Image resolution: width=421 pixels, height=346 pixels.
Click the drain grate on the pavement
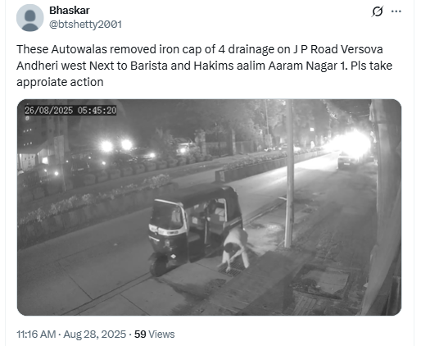(x=232, y=268)
